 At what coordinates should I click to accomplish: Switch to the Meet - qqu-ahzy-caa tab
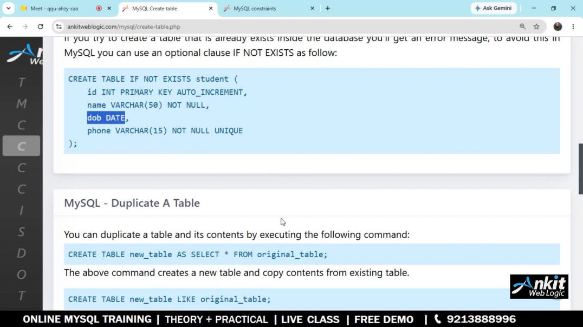coord(54,8)
